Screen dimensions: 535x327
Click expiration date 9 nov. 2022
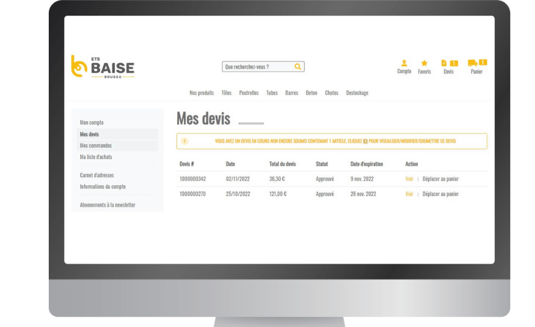362,179
